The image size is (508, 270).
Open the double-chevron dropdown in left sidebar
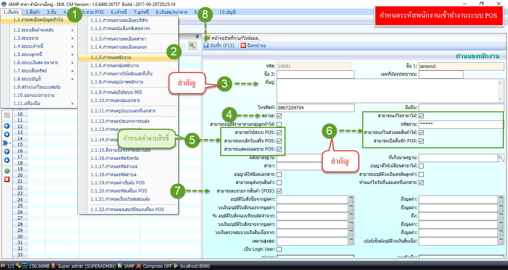[x=7, y=143]
